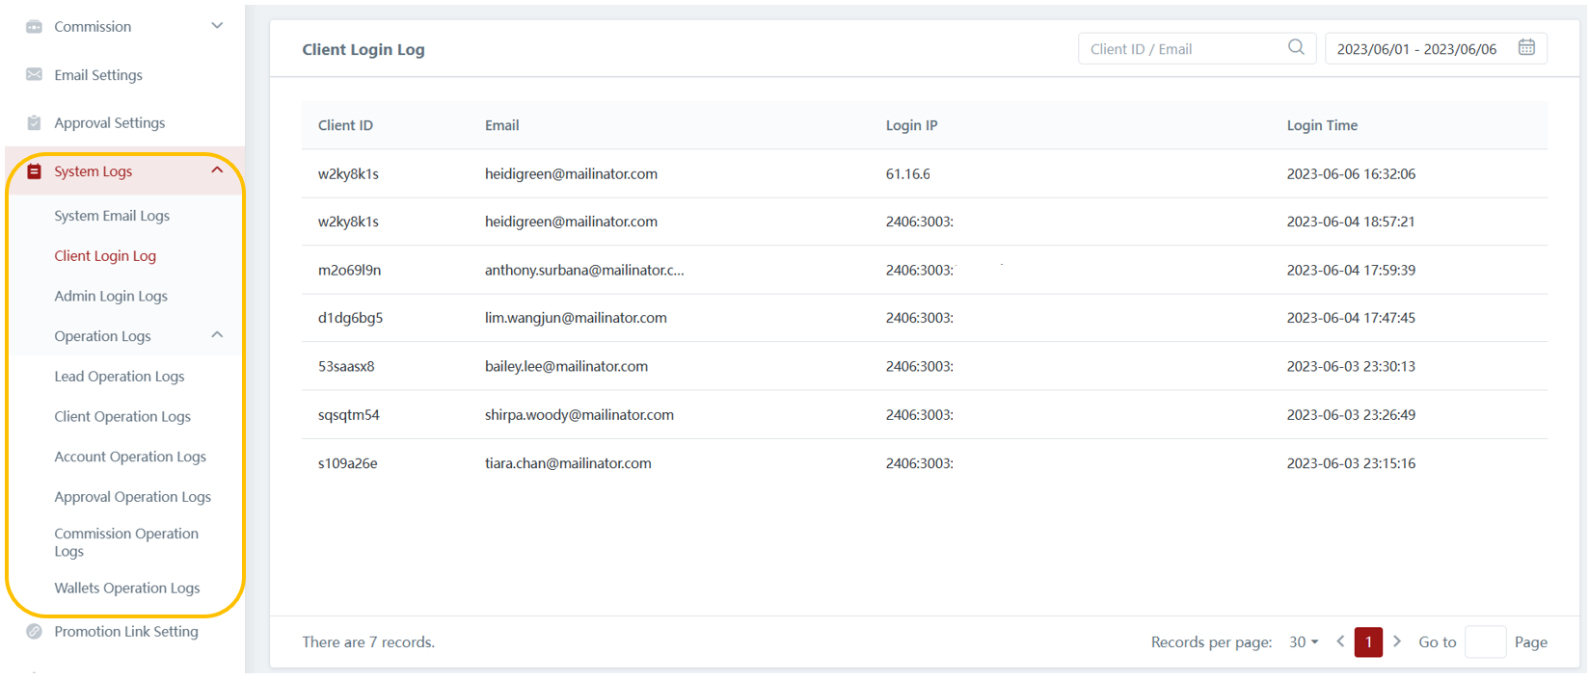Screen dimensions: 1589x680
Task: Collapse the System Logs section
Action: pos(217,170)
